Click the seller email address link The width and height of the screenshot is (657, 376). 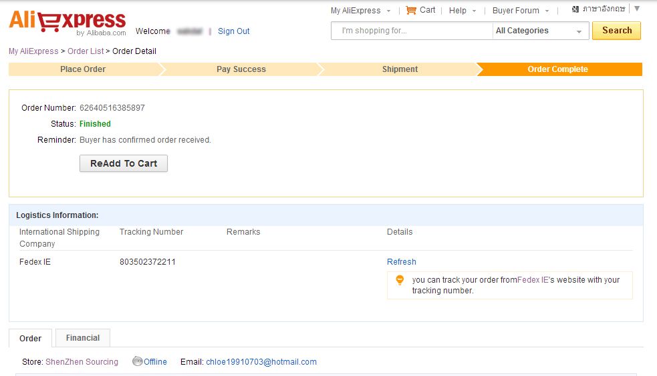(261, 362)
